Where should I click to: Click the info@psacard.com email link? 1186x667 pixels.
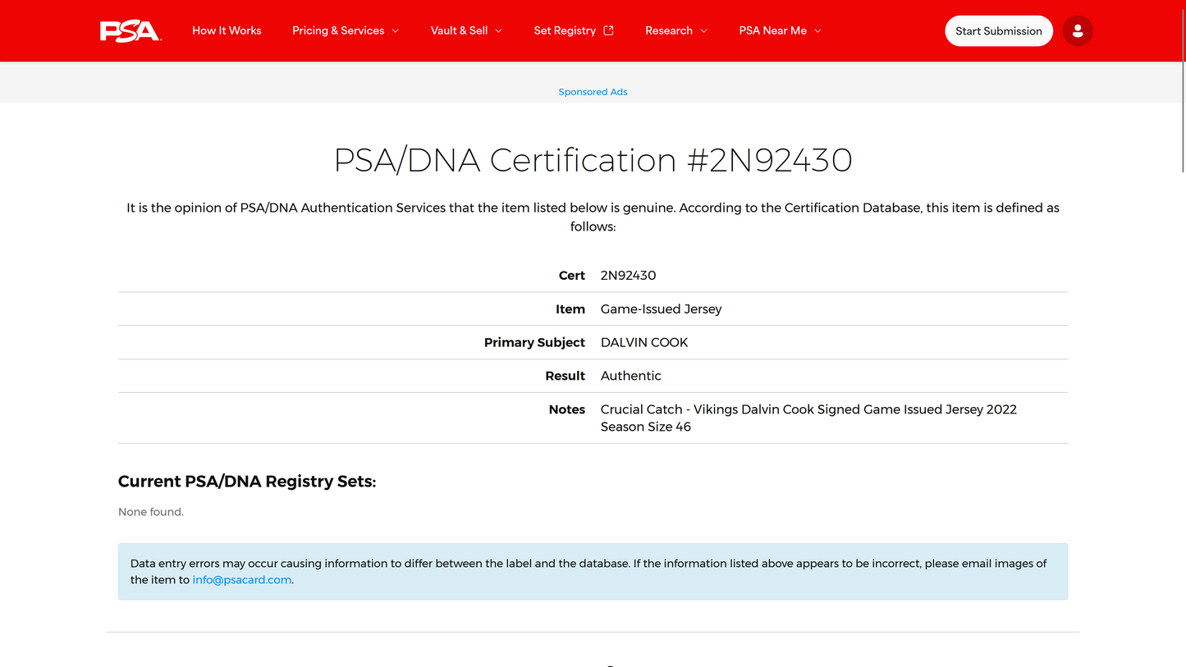click(242, 580)
